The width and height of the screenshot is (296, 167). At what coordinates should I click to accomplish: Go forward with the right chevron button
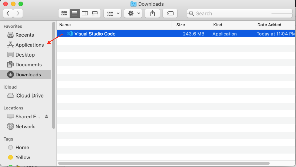click(x=18, y=13)
